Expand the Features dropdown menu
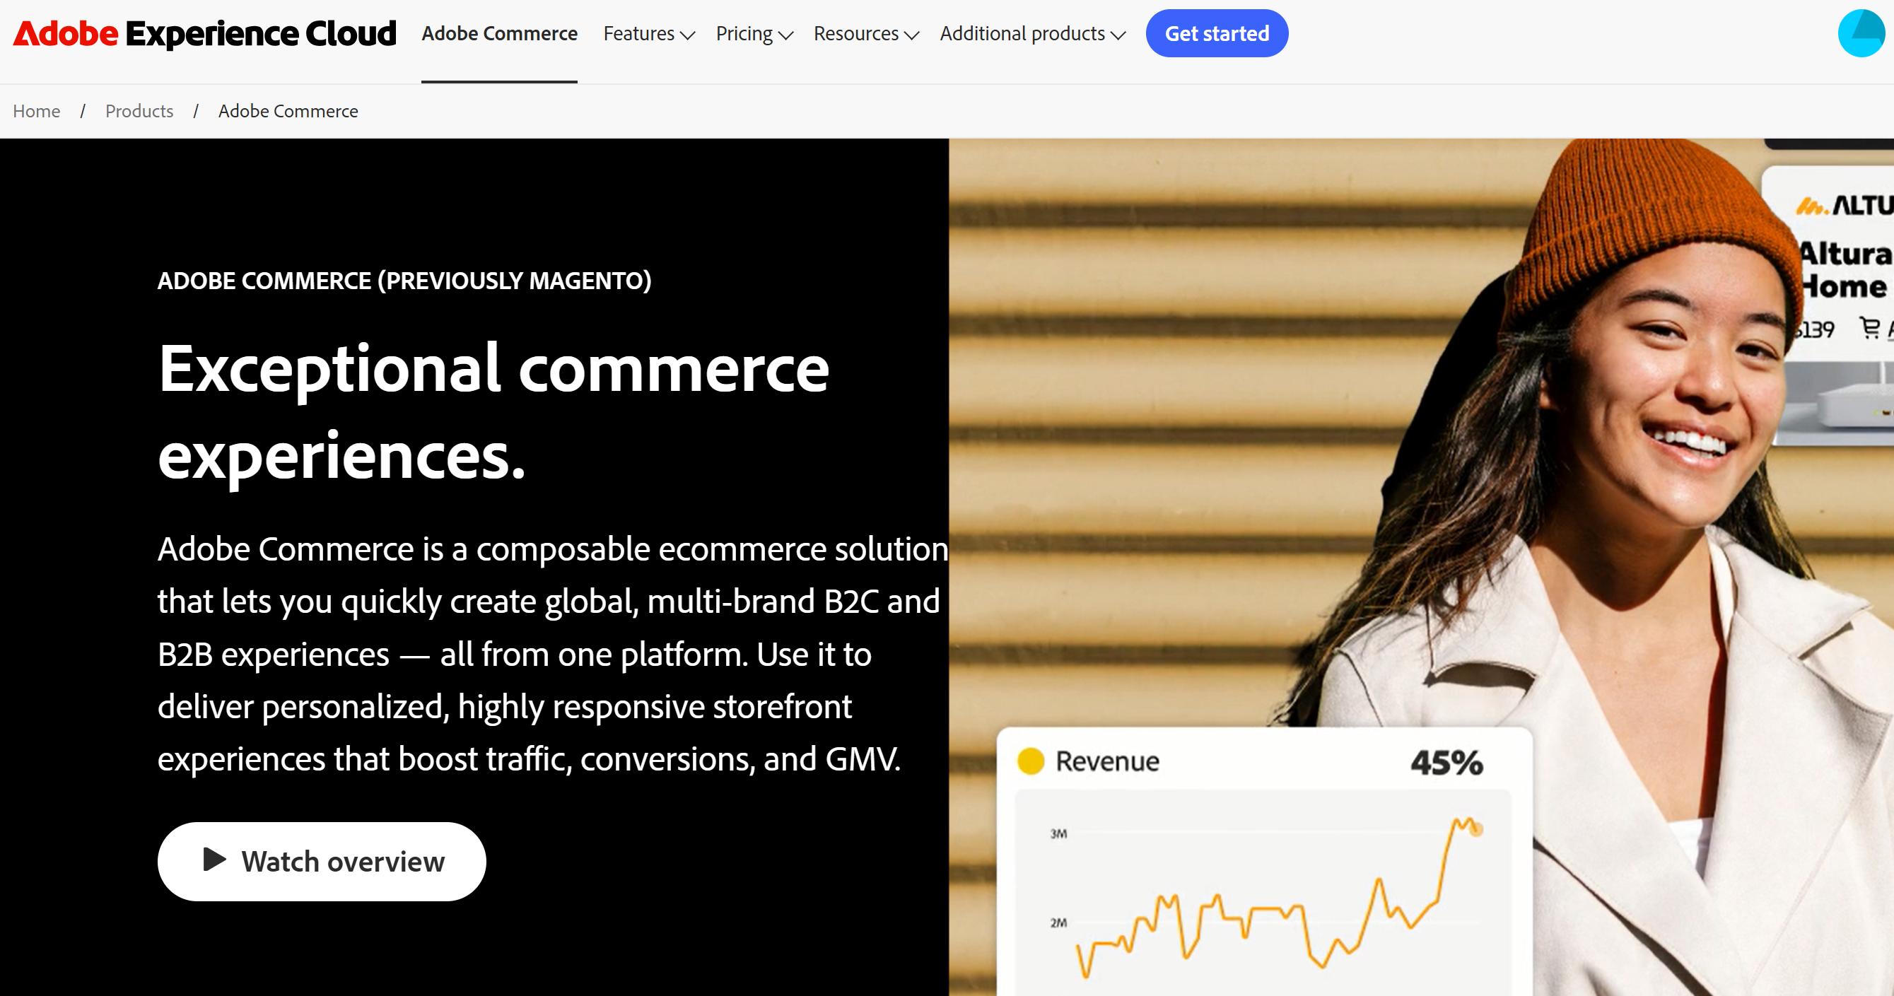This screenshot has height=996, width=1894. point(648,34)
